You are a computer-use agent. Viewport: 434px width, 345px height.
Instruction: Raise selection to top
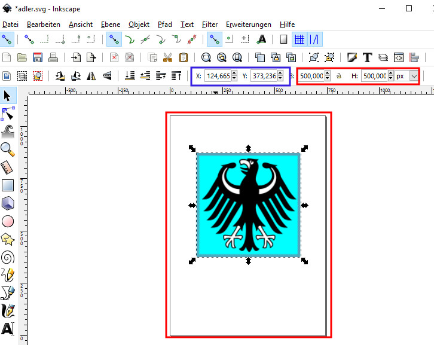click(x=176, y=75)
